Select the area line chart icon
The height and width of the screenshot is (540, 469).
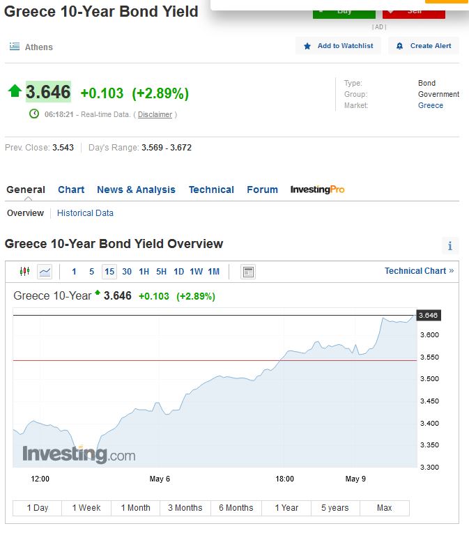coord(45,272)
